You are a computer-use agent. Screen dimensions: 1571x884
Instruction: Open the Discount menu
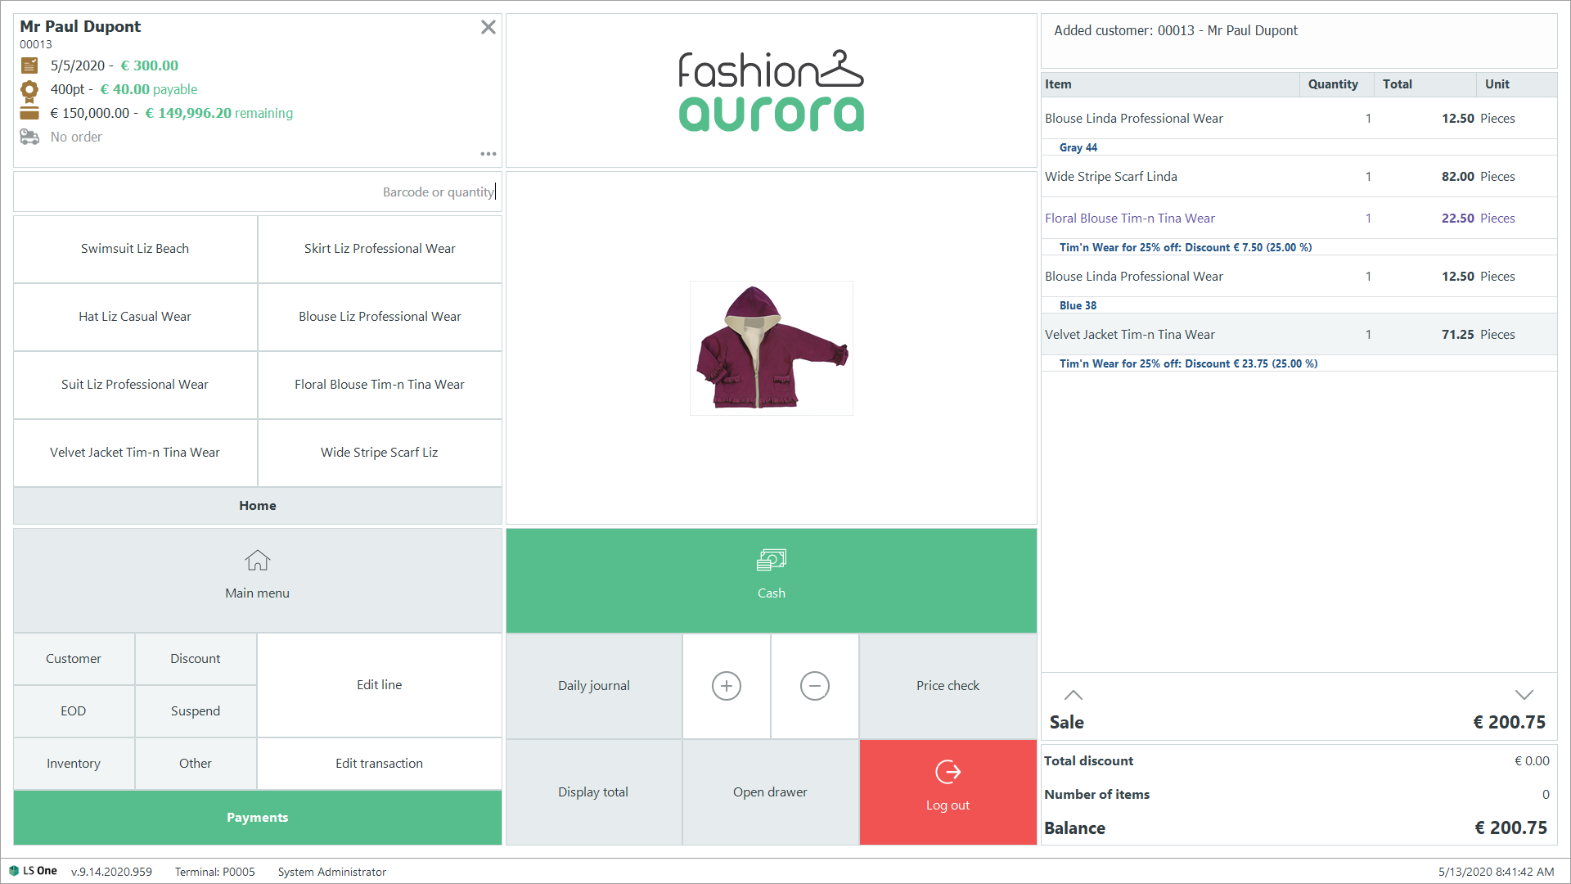tap(195, 659)
